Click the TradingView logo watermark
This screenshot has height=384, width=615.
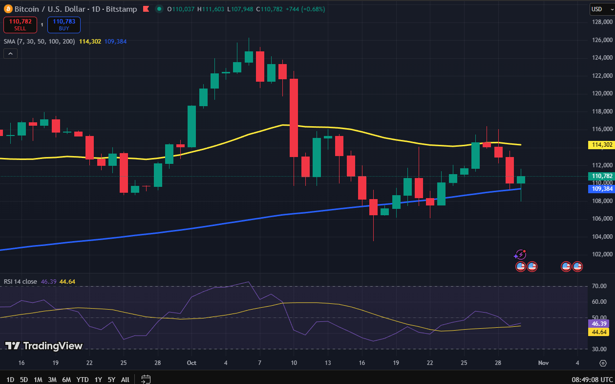[x=44, y=346]
